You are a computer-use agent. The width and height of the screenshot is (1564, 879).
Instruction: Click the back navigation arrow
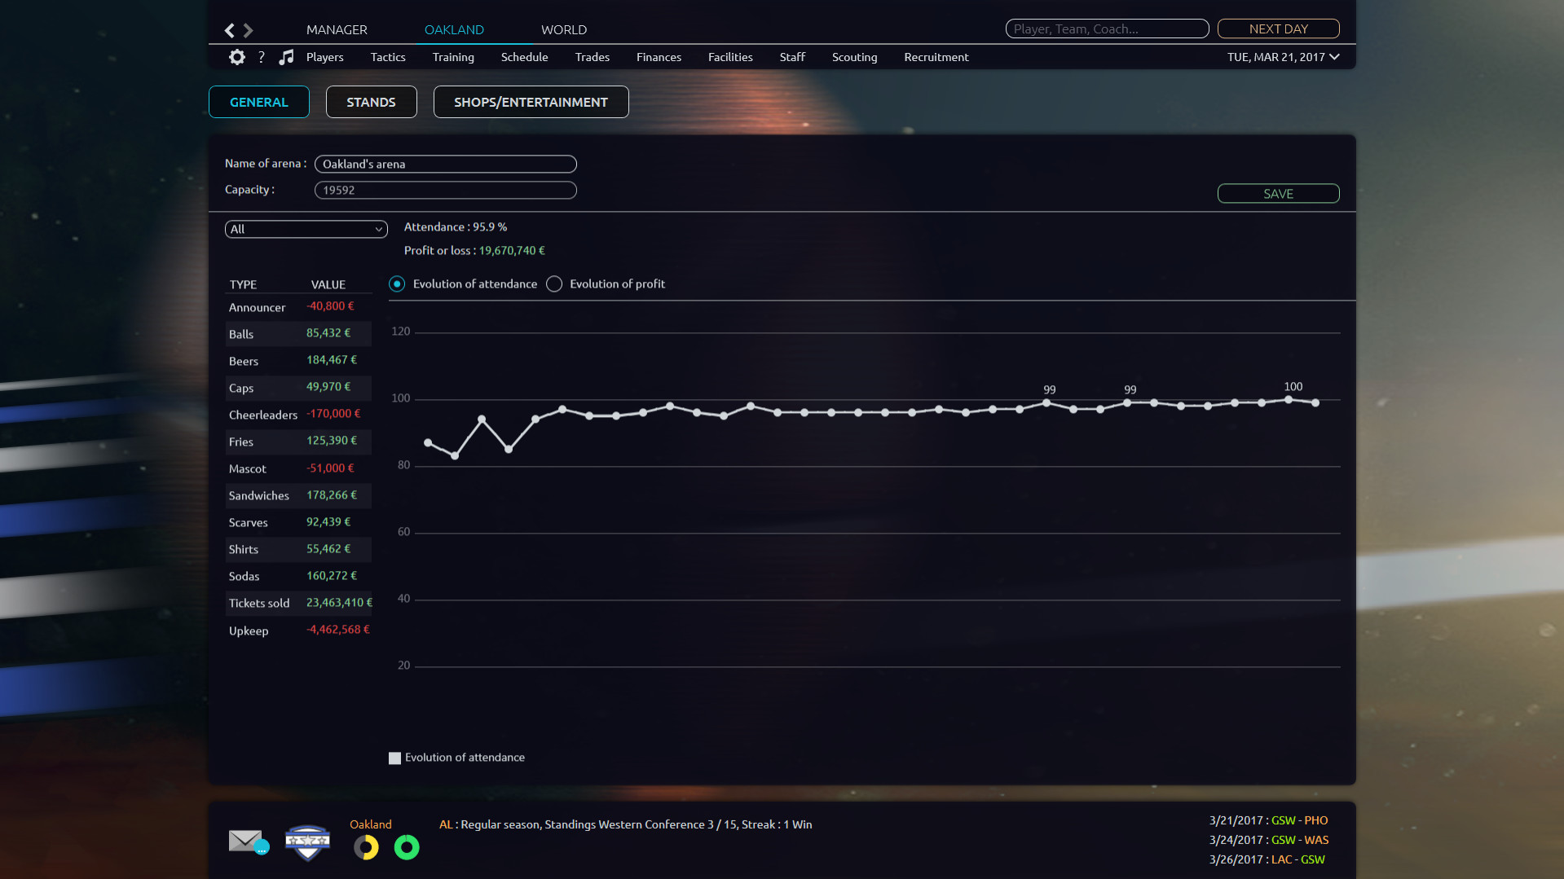click(229, 29)
